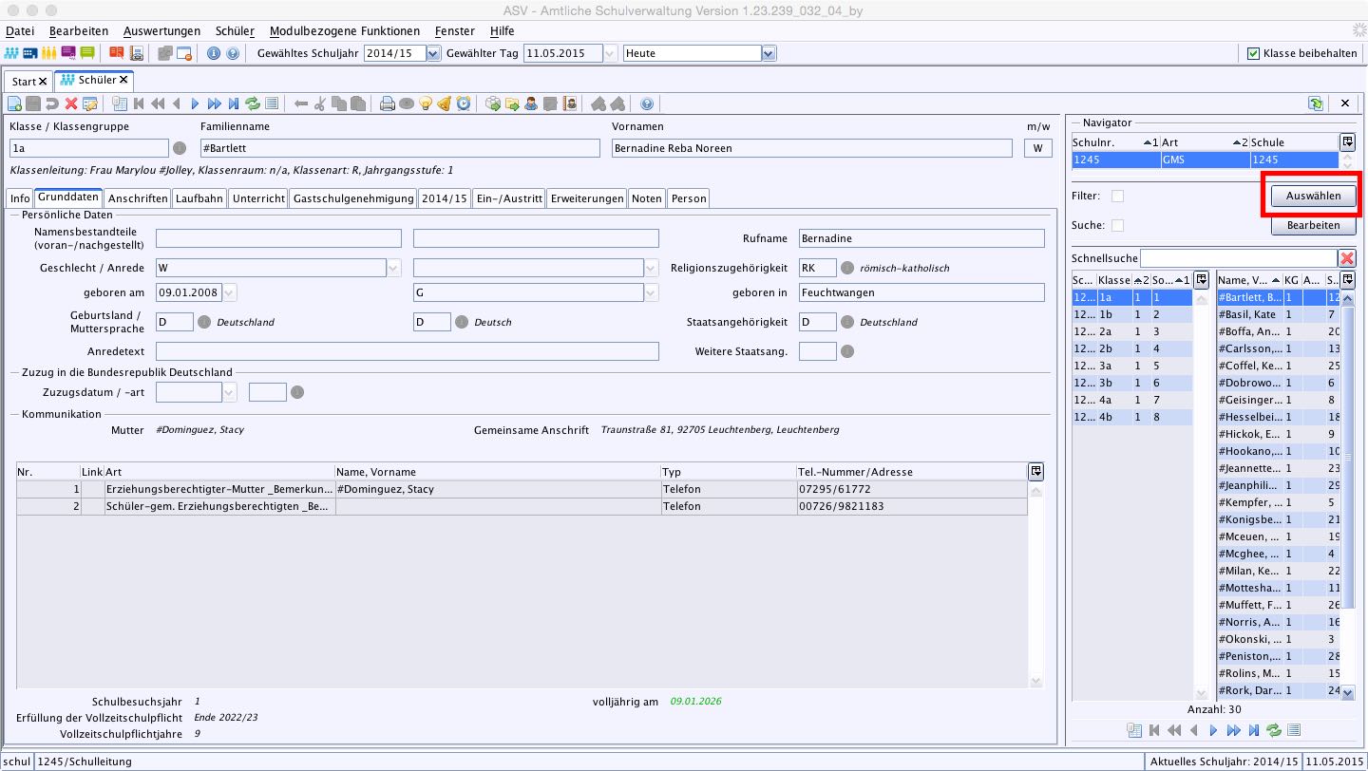Toggle the Klasse beibehalten checkbox
Image resolution: width=1368 pixels, height=771 pixels.
1253,53
